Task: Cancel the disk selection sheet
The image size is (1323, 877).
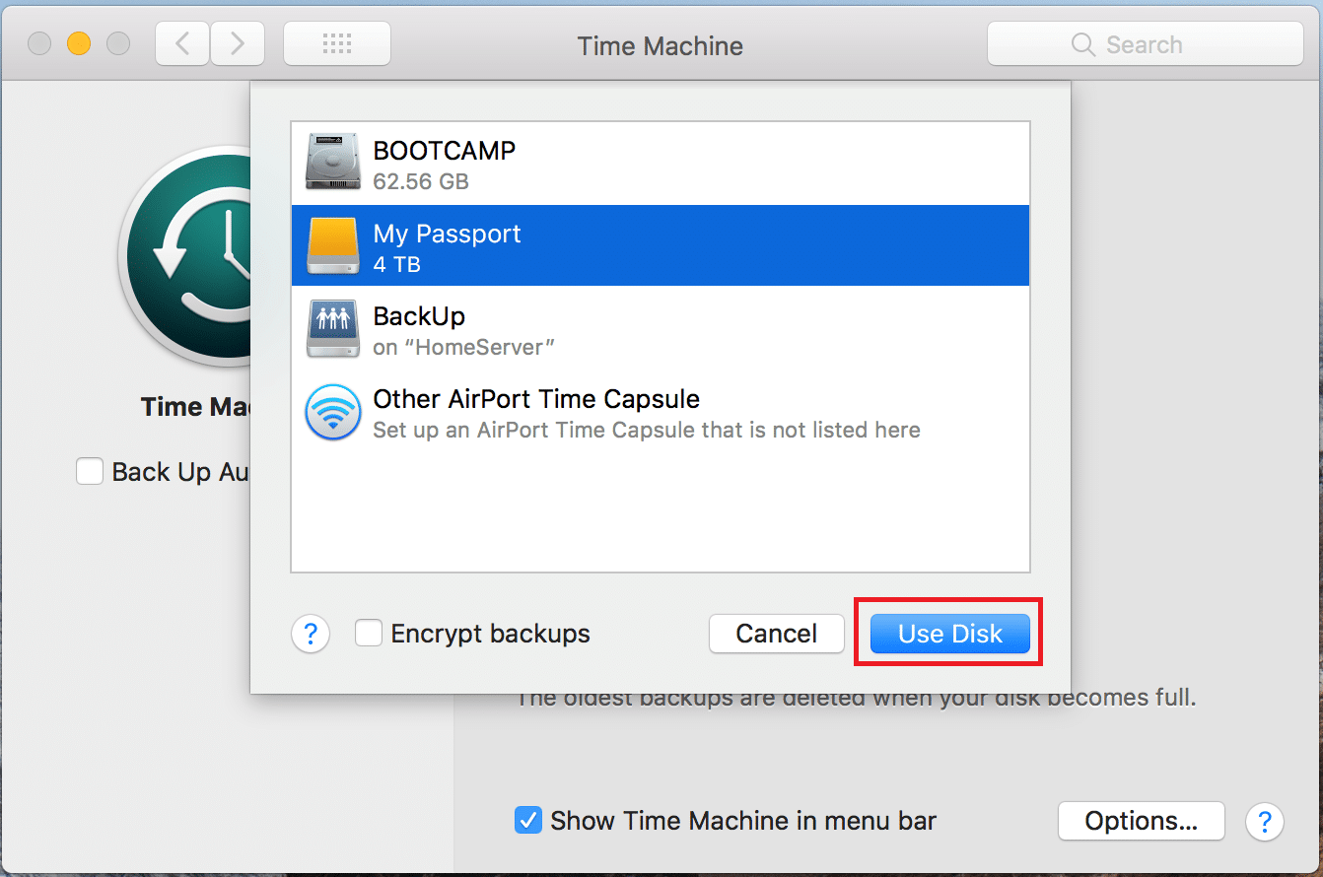Action: [776, 634]
